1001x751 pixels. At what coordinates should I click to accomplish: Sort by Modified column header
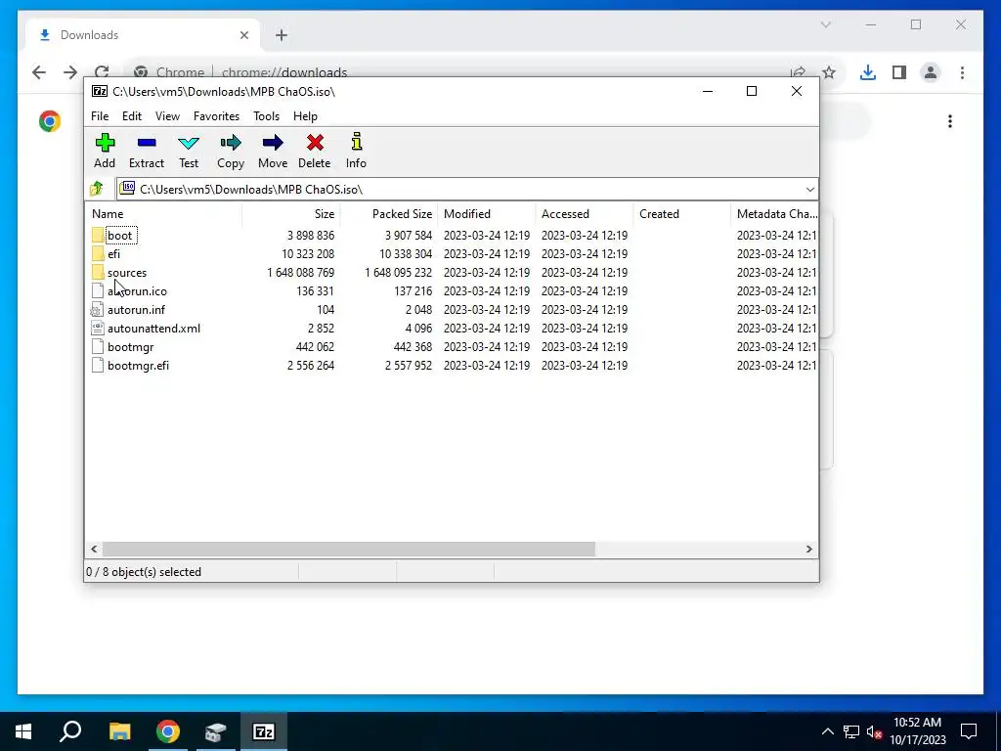point(487,214)
